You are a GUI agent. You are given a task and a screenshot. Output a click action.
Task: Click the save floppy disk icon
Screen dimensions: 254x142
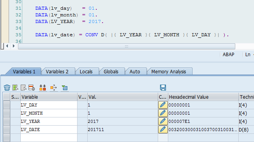coord(163,87)
